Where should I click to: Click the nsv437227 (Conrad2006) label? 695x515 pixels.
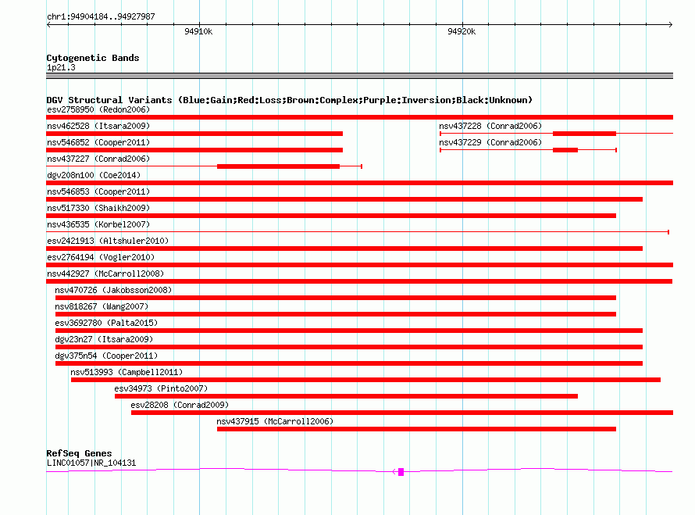point(98,159)
